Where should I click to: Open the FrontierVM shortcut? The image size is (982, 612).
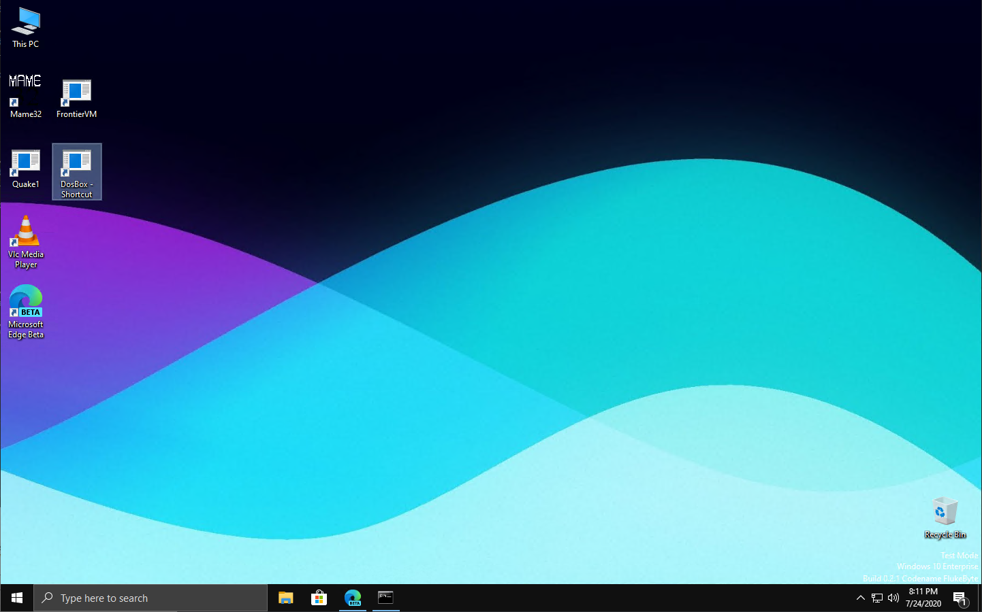point(76,90)
